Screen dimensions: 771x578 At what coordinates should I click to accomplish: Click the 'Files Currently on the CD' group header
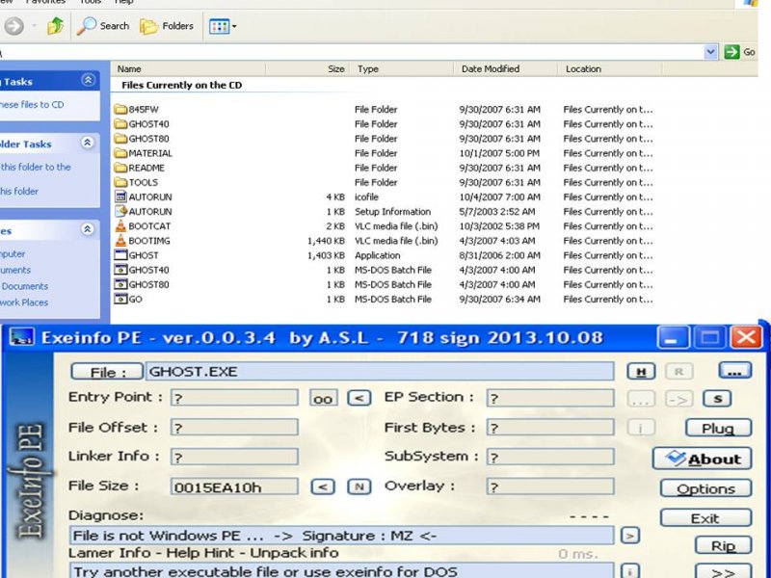(x=182, y=85)
